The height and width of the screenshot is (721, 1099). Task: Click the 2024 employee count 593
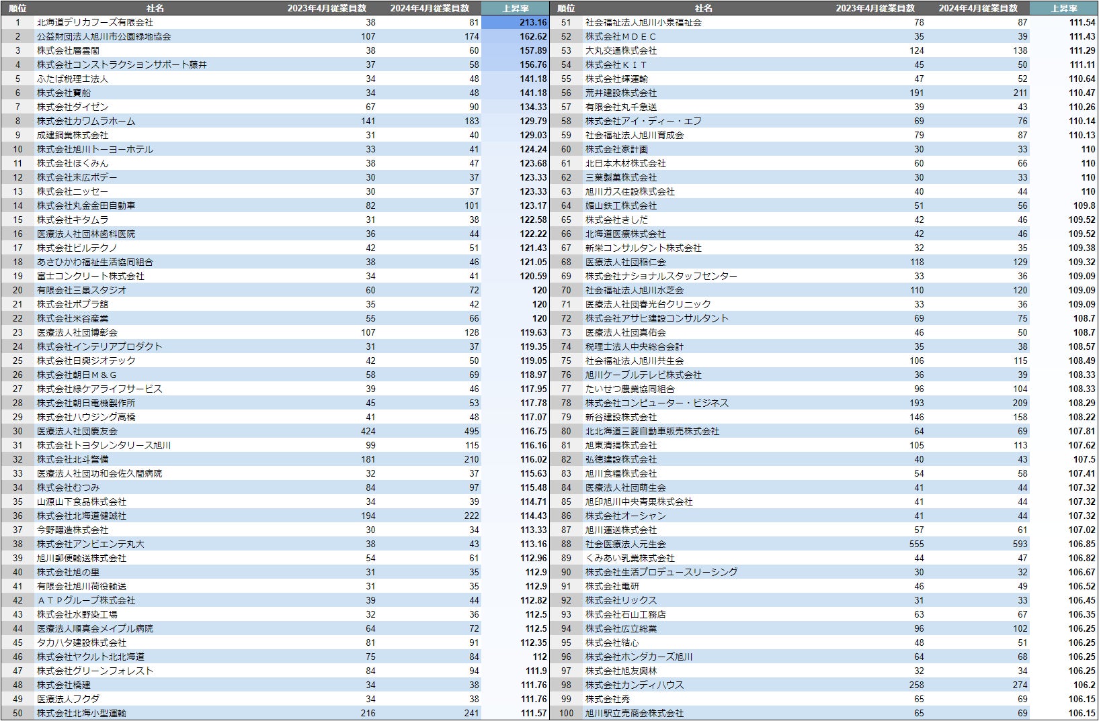click(x=1020, y=544)
